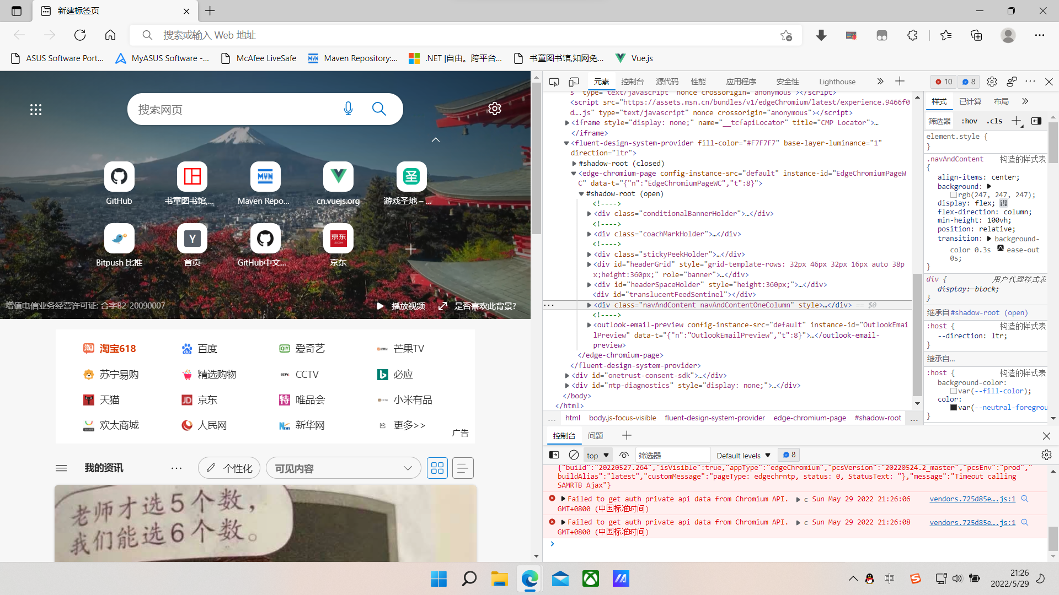Add a new DevTools tool tab
Screen dimensions: 1059x595
tap(900, 82)
